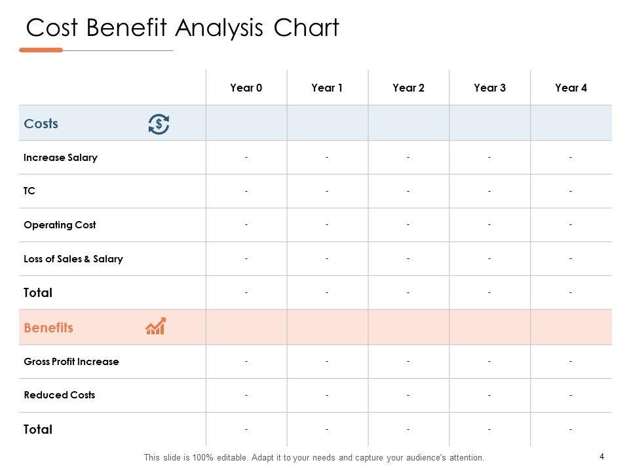Click the TC row label

pyautogui.click(x=29, y=192)
